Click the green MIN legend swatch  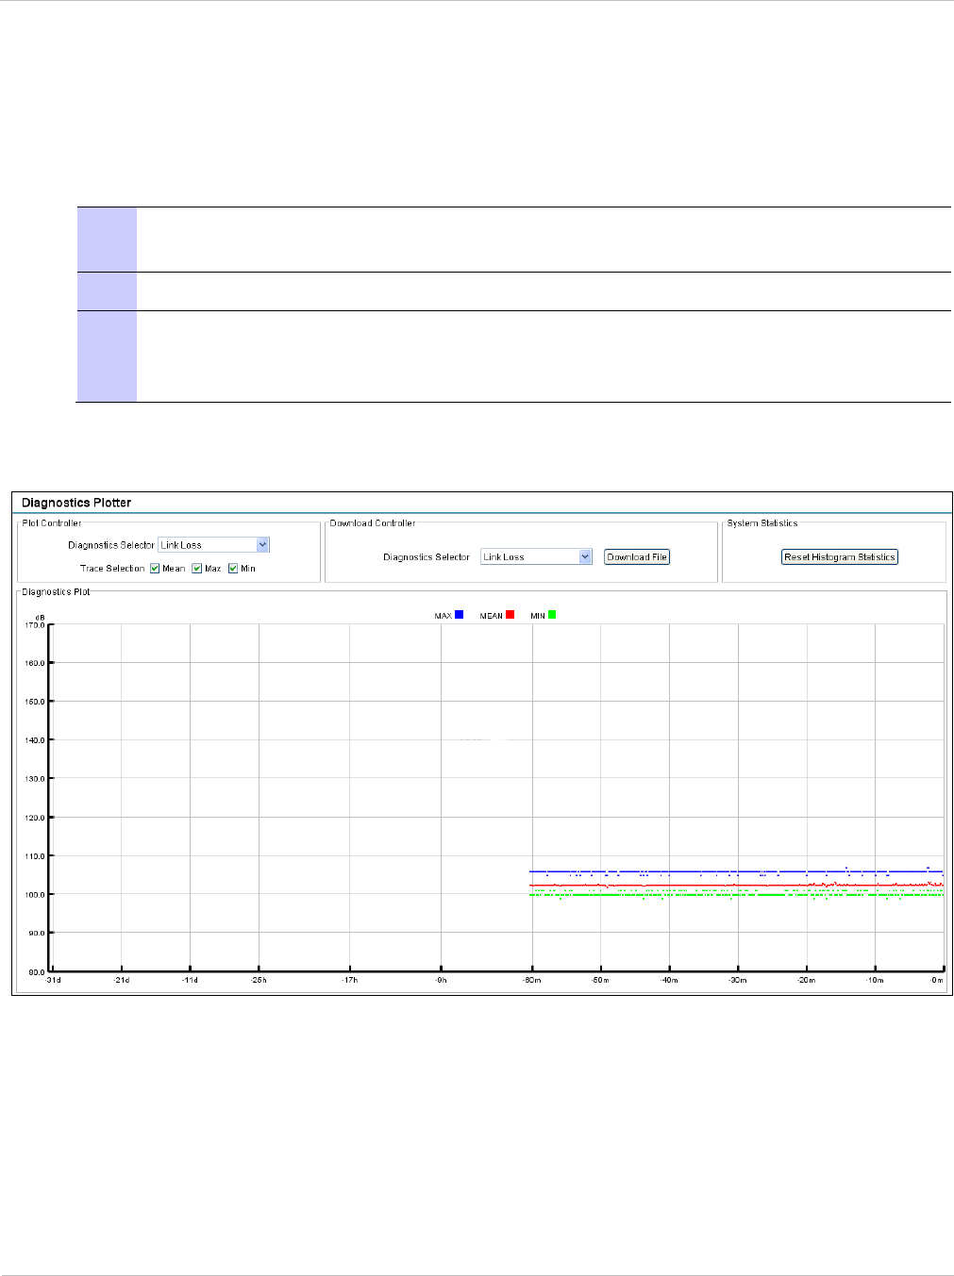[x=552, y=615]
